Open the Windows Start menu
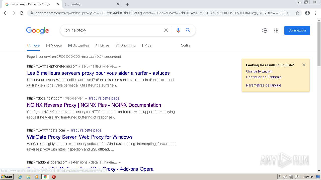This screenshot has height=180, width=321. click(x=7, y=177)
